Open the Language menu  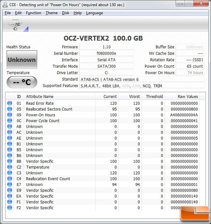pos(95,13)
